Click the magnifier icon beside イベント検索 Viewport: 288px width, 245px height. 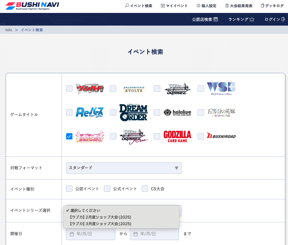pos(127,6)
